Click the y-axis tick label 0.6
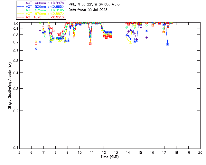This screenshot has width=206, height=165. tap(16, 51)
